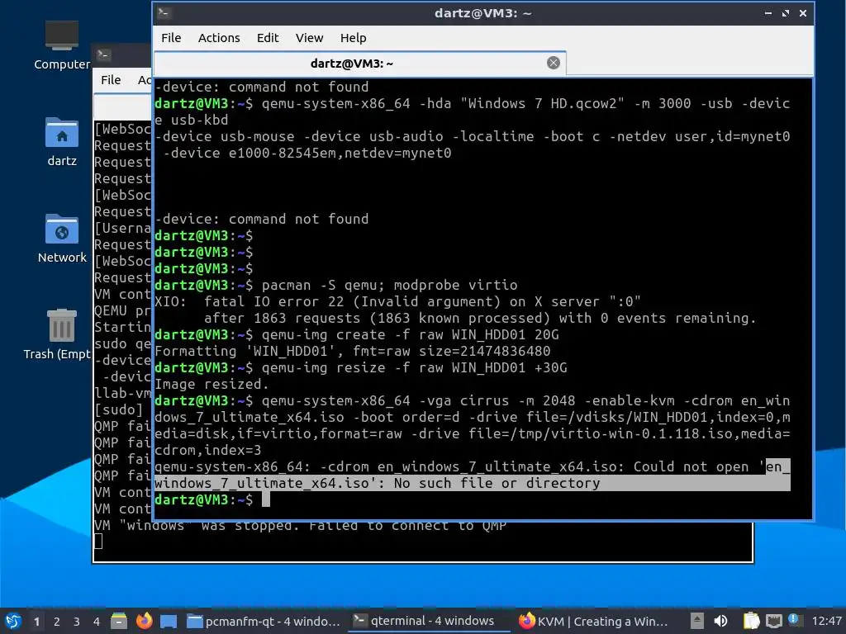Open the Computer desktop icon
This screenshot has height=634, width=846.
point(62,45)
